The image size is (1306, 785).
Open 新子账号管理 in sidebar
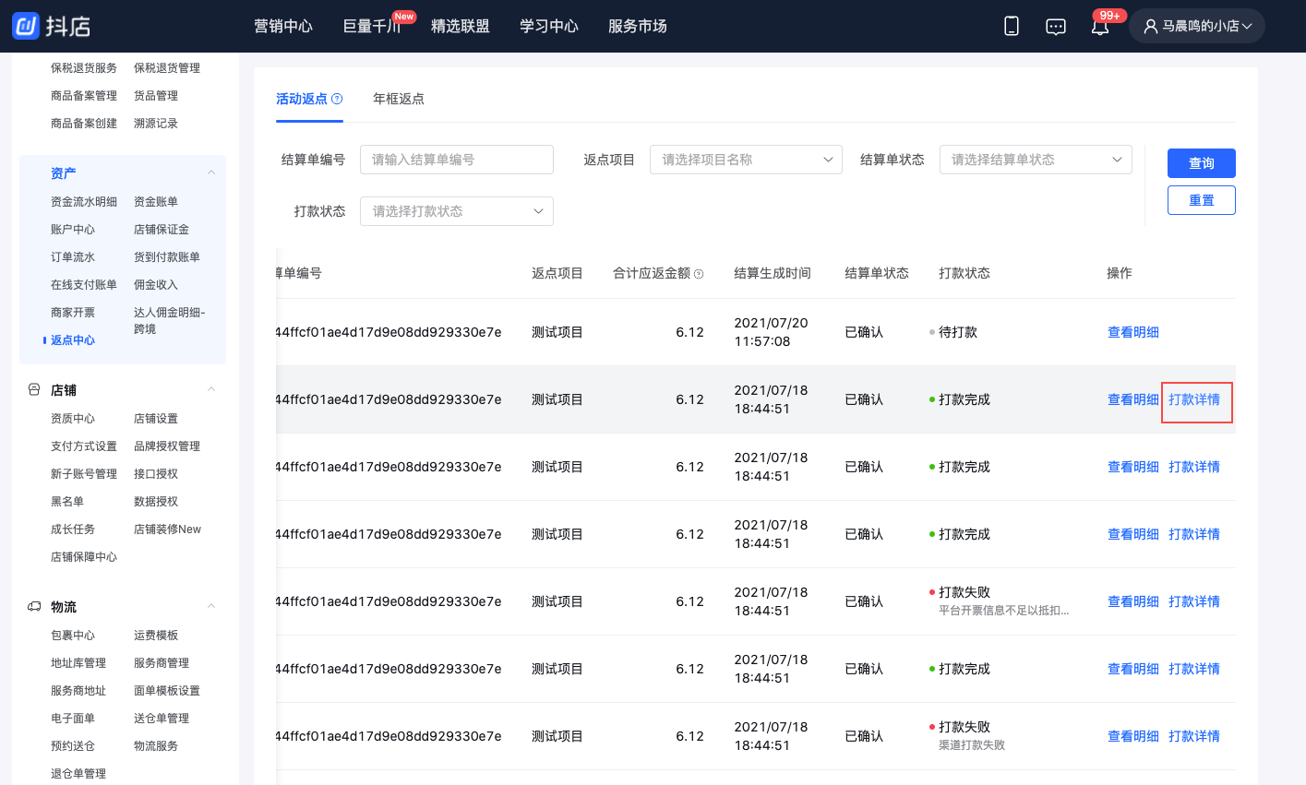84,474
